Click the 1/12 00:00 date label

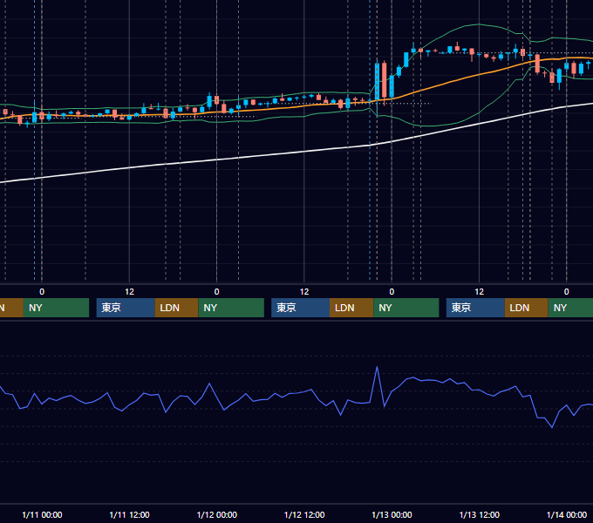(216, 514)
